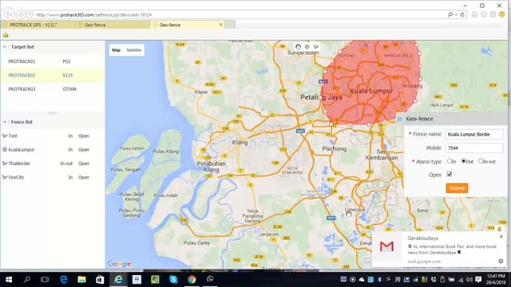Screen dimensions: 511x287
Task: Open address bar search dropdown arrow
Action: (x=456, y=15)
